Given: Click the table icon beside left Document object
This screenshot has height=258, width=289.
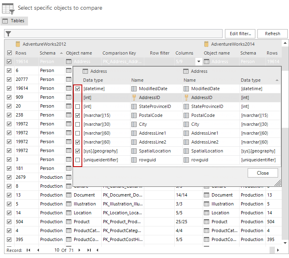Looking at the screenshot, I should pyautogui.click(x=69, y=195).
